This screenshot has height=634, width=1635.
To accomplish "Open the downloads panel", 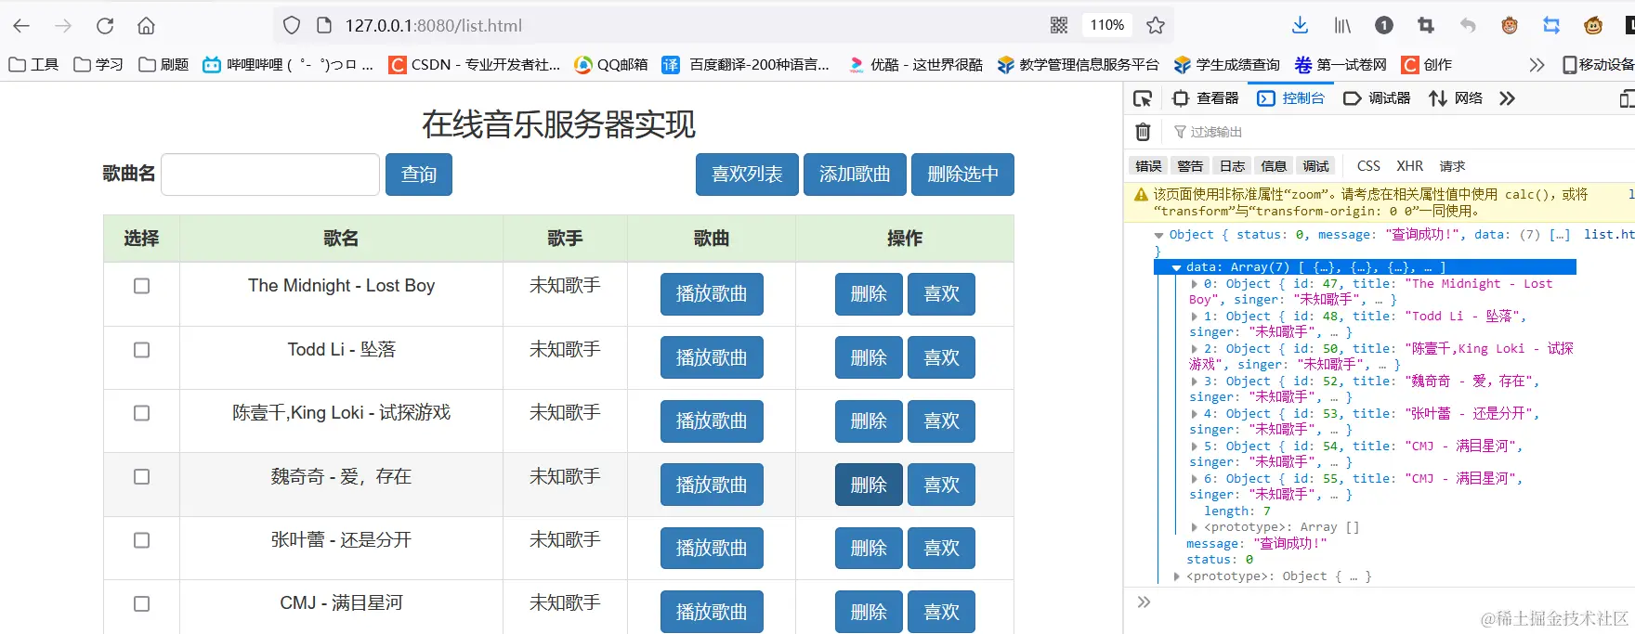I will (x=1301, y=26).
